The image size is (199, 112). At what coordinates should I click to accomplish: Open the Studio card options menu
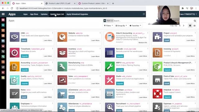pos(148,76)
